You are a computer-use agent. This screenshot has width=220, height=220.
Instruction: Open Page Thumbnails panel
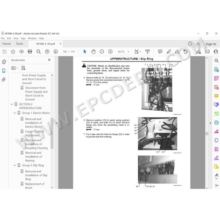(x=4, y=62)
